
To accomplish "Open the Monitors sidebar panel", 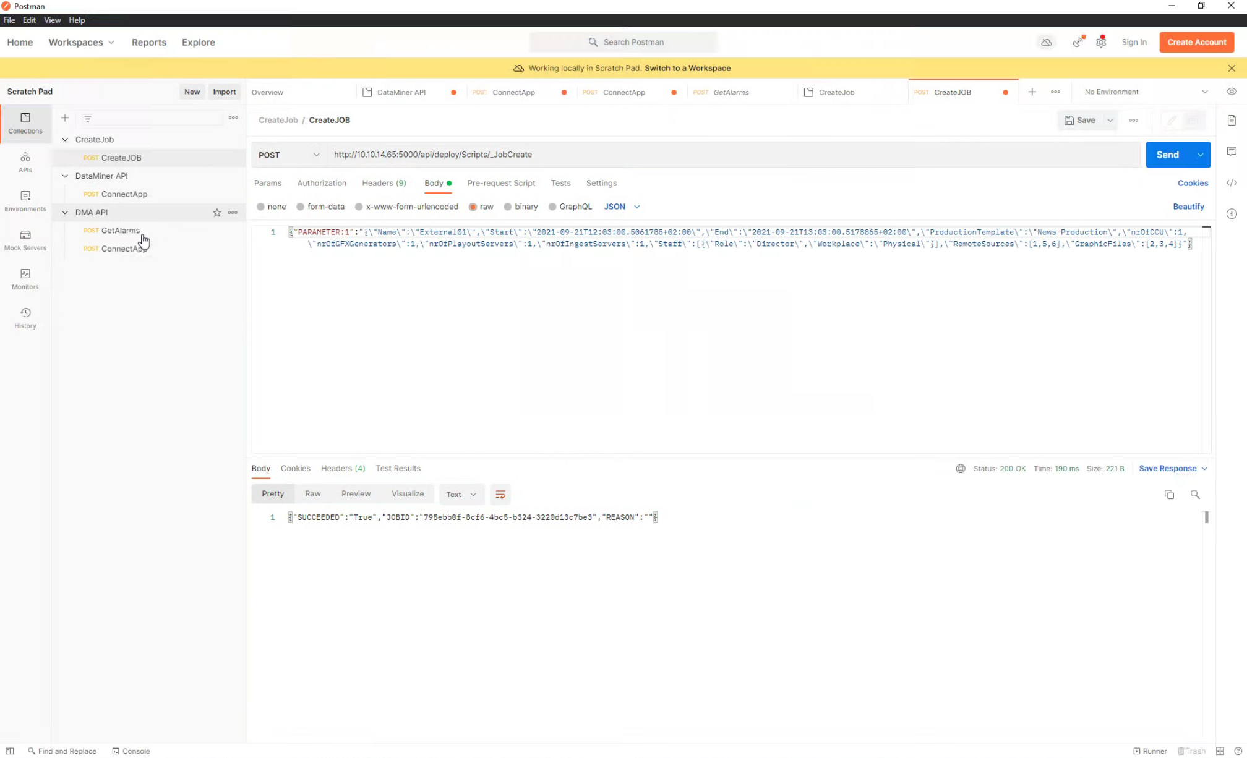I will tap(25, 279).
